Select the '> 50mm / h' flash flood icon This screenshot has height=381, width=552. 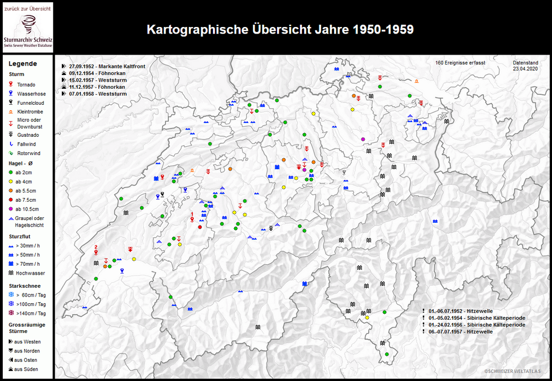point(11,255)
